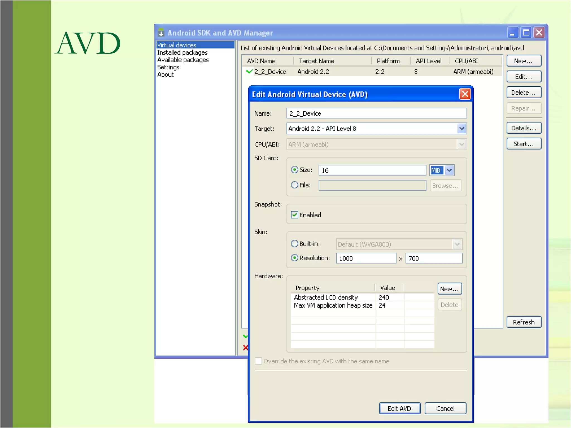Click the Platform column header

coord(391,61)
